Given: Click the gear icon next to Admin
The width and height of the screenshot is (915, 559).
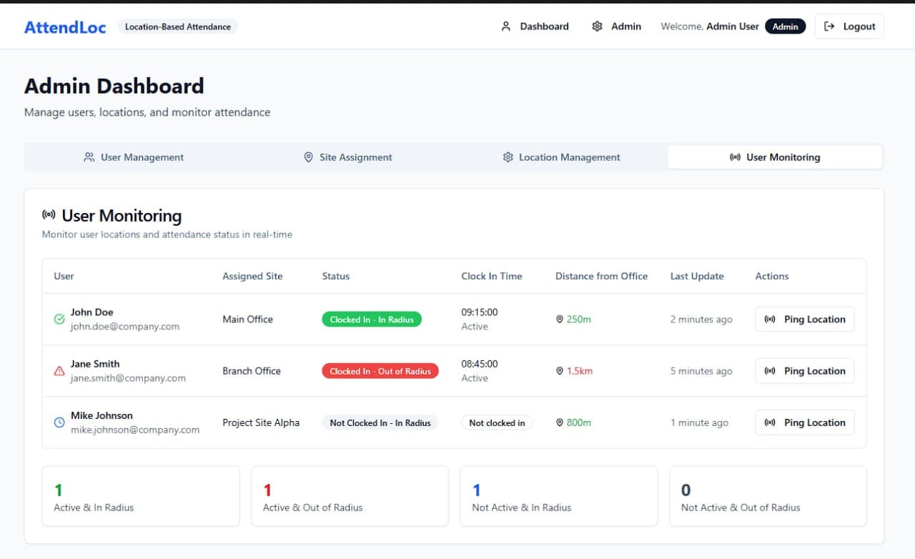Looking at the screenshot, I should click(x=598, y=26).
